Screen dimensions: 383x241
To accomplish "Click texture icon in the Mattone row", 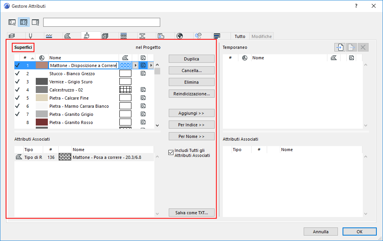I will pos(143,65).
